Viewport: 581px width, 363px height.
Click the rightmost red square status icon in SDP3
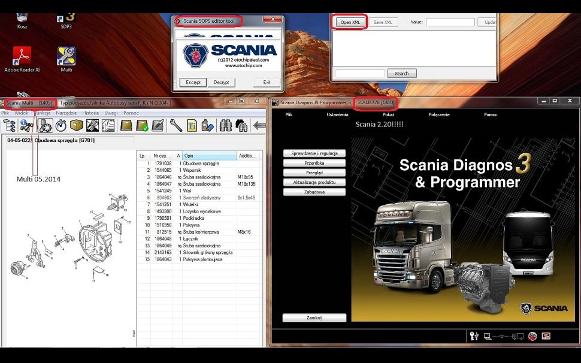(x=546, y=336)
